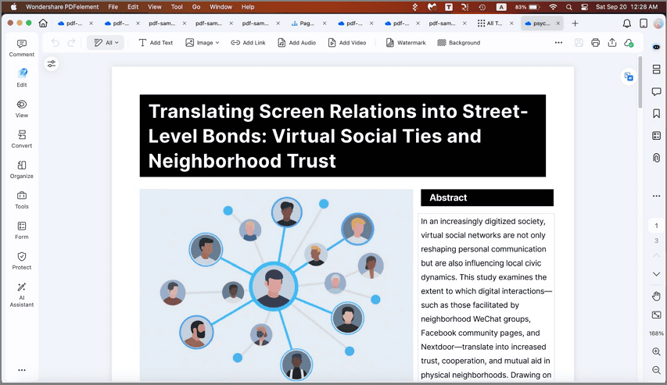Select the hand pan tool
The width and height of the screenshot is (667, 385).
(656, 296)
